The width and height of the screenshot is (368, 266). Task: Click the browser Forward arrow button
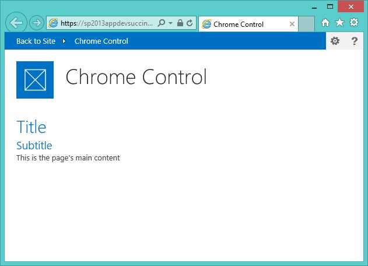click(x=37, y=23)
